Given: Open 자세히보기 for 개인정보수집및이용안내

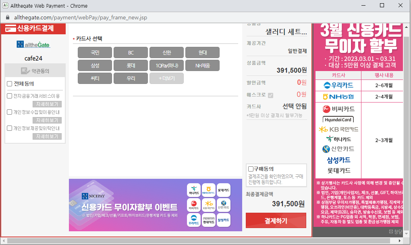Looking at the screenshot, I should [x=47, y=120].
